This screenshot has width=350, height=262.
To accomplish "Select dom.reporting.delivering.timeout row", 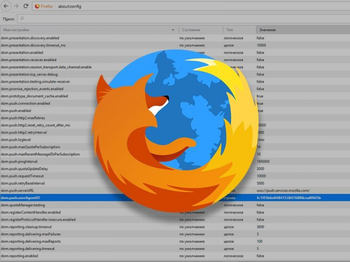I will [x=175, y=249].
